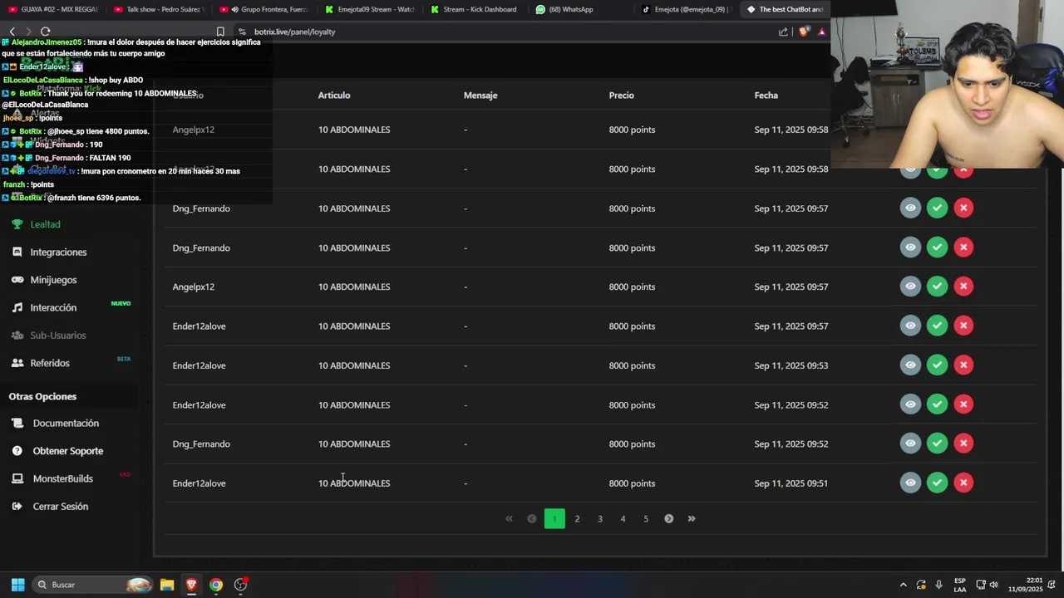Open Referidos in sidebar
Image resolution: width=1064 pixels, height=598 pixels.
(50, 363)
